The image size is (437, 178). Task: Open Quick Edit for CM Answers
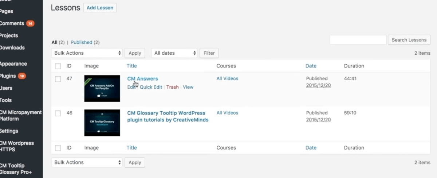(x=151, y=87)
